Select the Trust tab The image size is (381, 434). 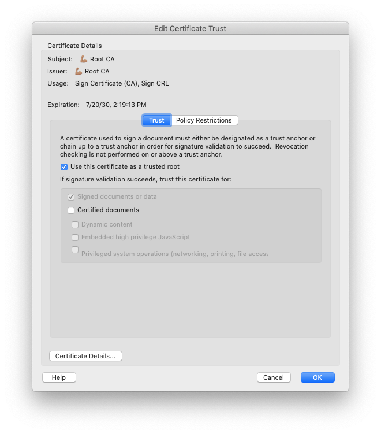156,120
